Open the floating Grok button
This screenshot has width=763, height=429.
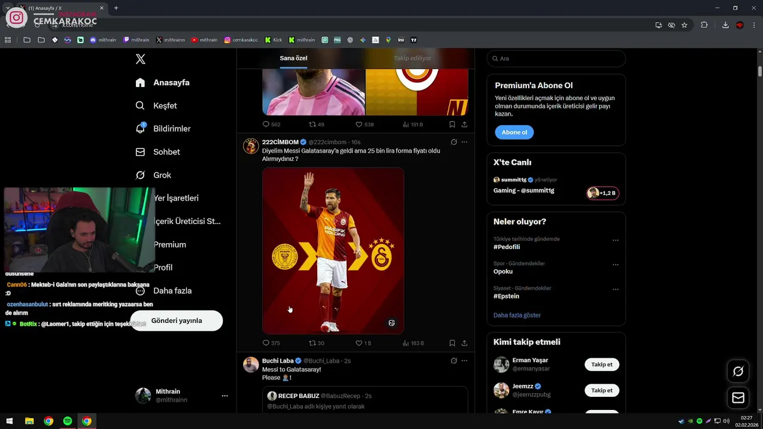click(x=738, y=371)
